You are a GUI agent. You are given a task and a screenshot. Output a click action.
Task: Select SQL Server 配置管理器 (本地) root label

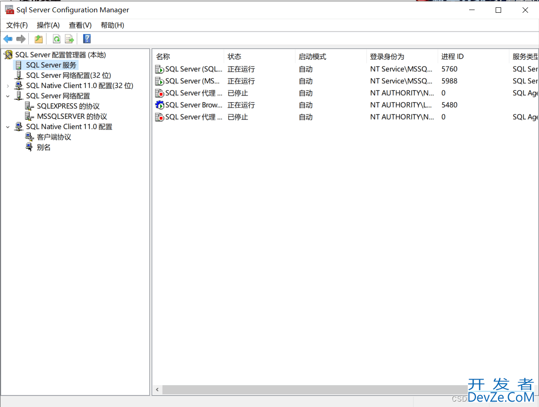click(61, 55)
